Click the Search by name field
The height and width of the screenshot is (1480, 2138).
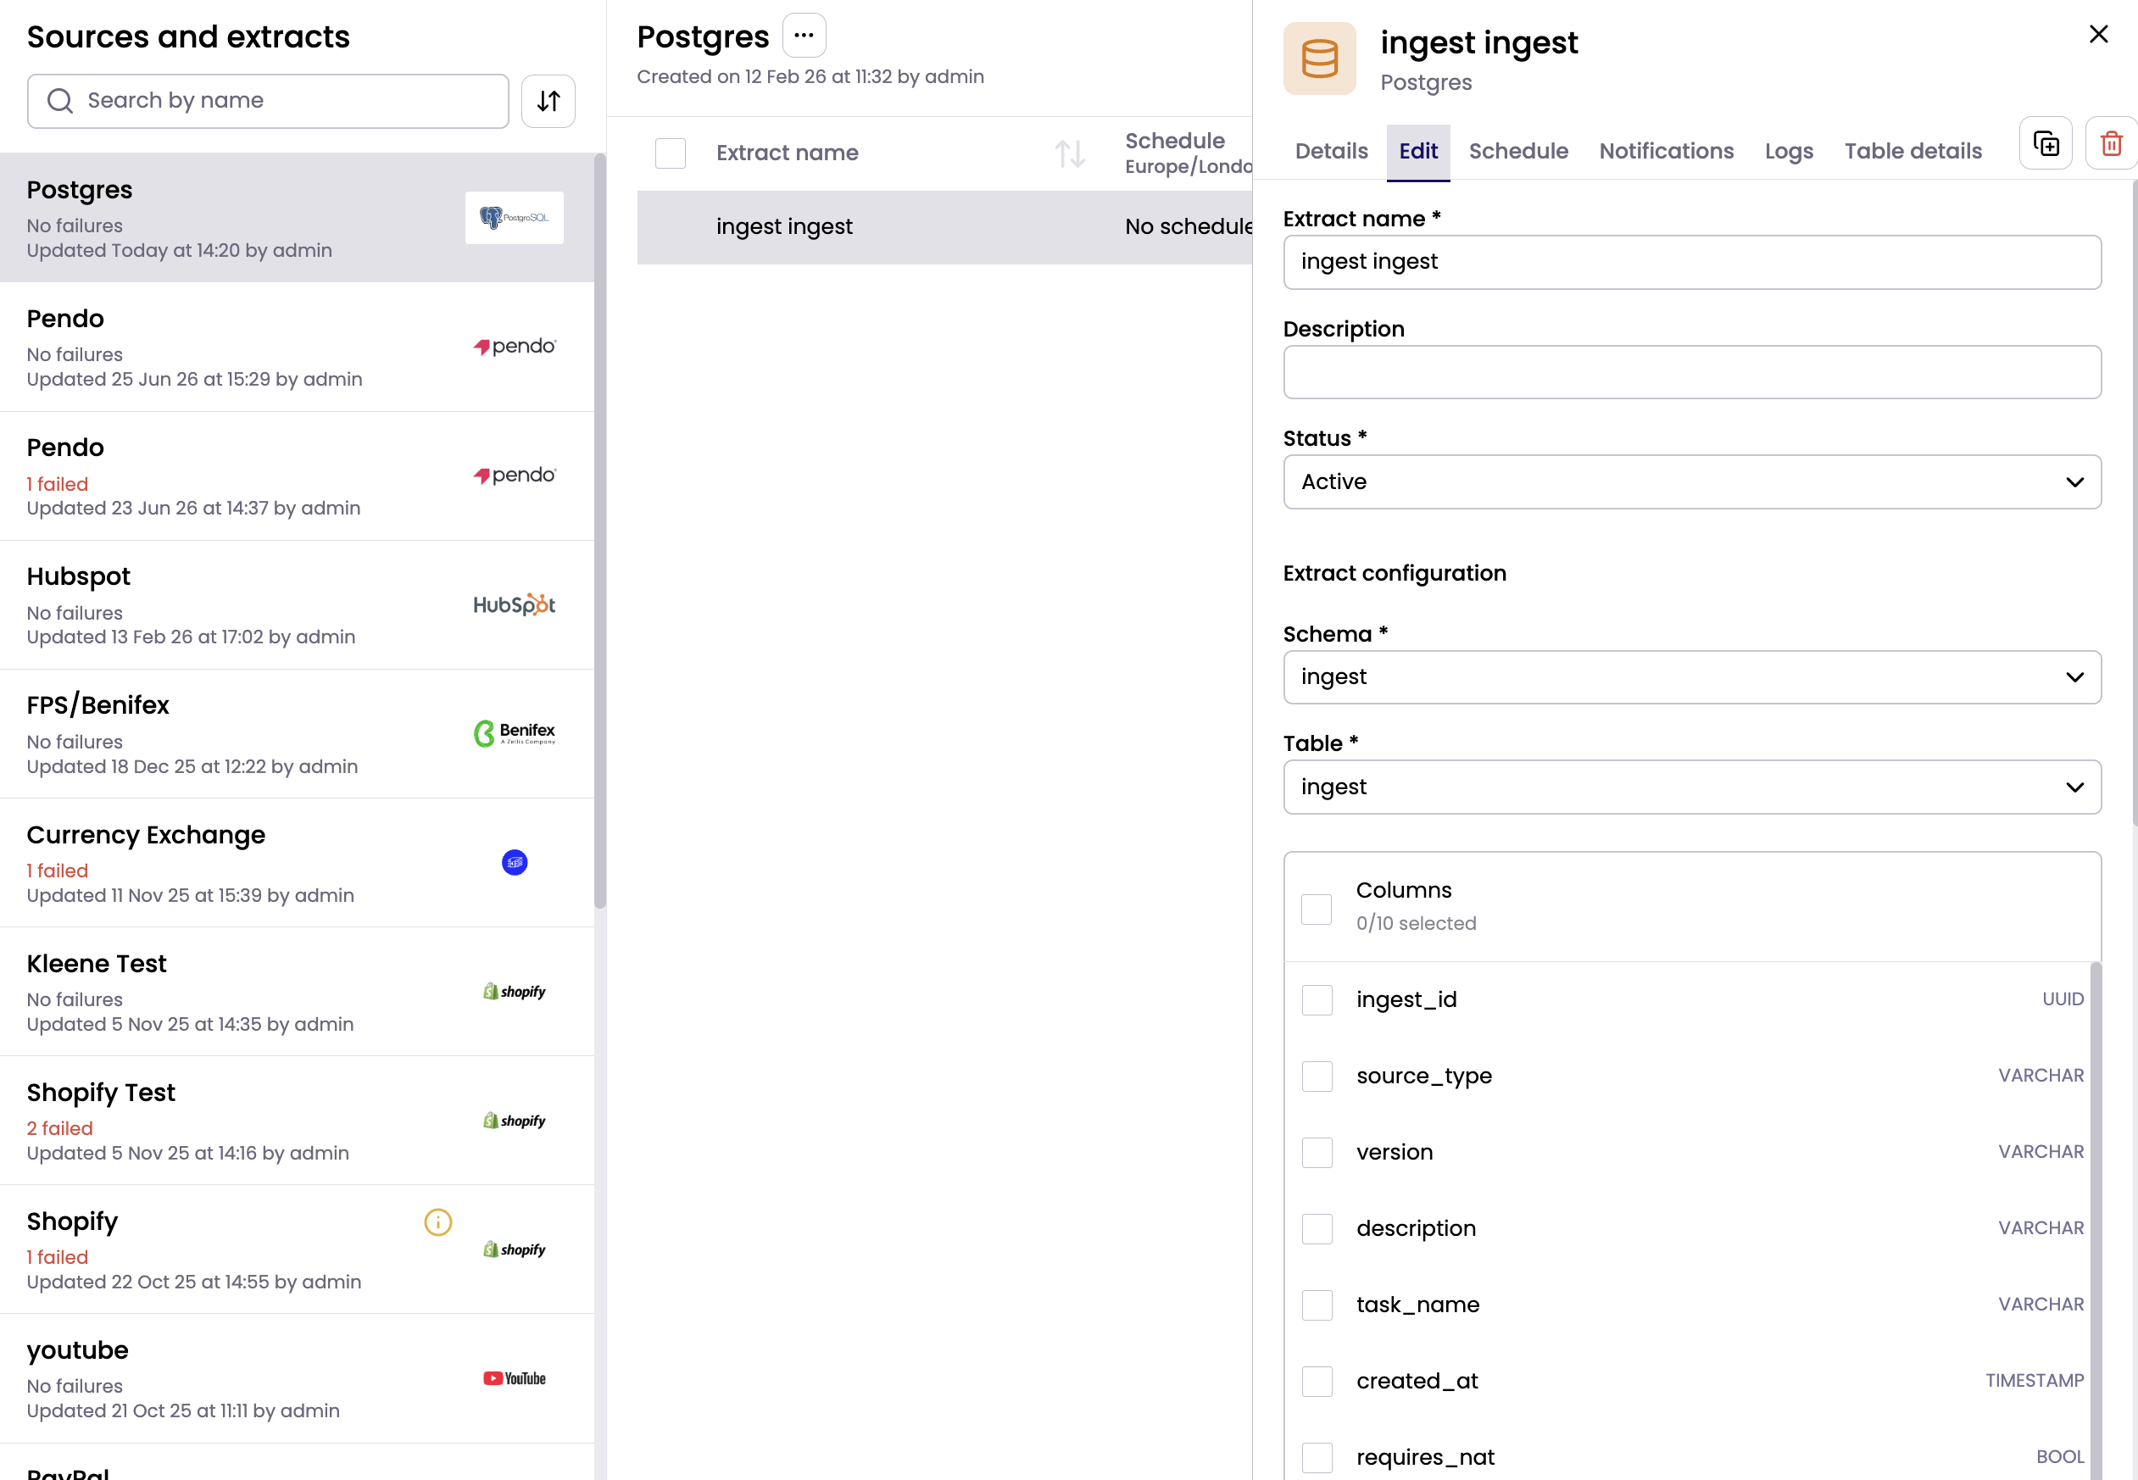[268, 101]
